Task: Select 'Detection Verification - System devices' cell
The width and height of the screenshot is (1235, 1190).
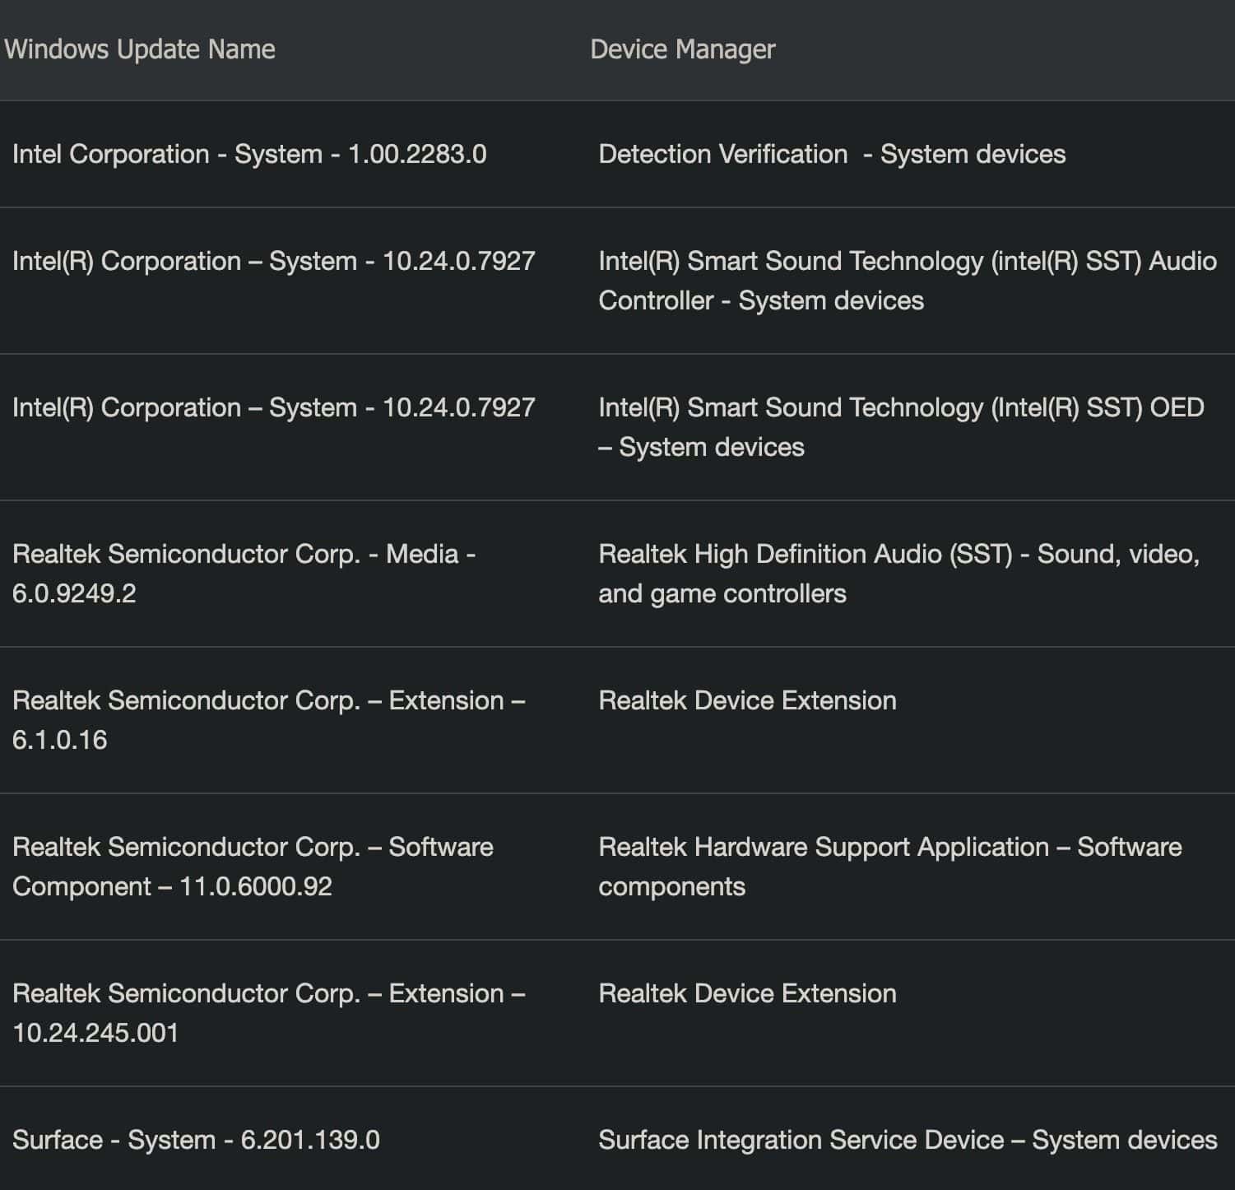Action: 832,154
